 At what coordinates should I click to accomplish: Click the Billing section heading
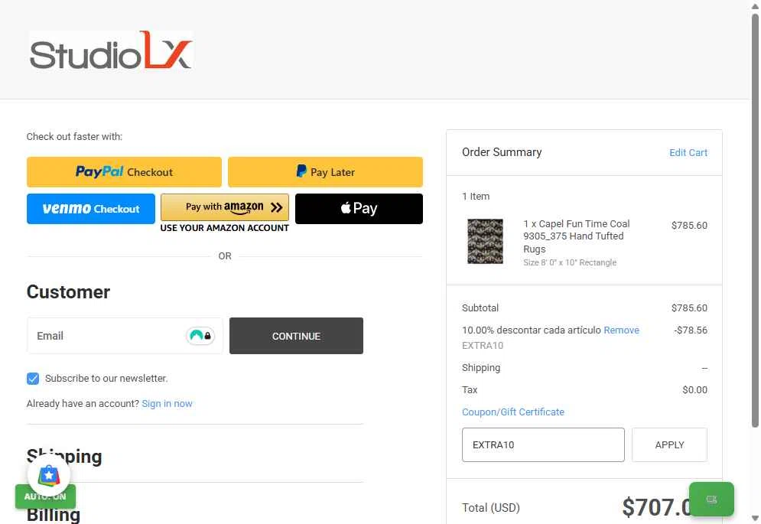[x=54, y=514]
